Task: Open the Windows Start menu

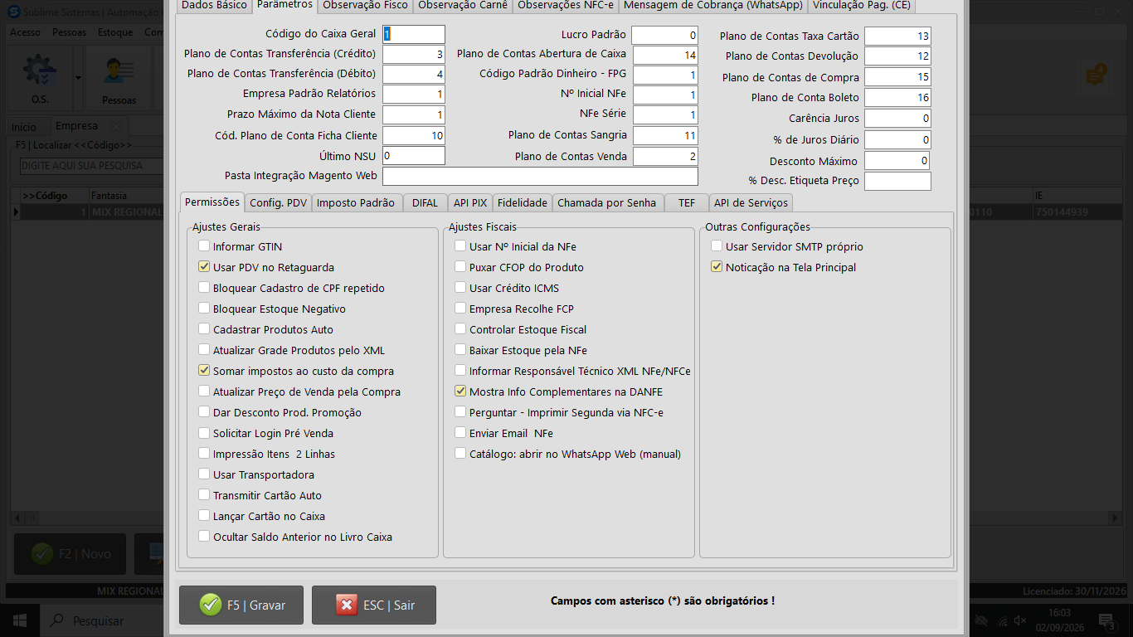Action: [19, 620]
